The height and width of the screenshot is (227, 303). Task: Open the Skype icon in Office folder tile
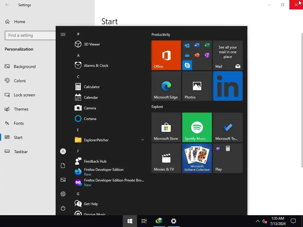(x=187, y=65)
